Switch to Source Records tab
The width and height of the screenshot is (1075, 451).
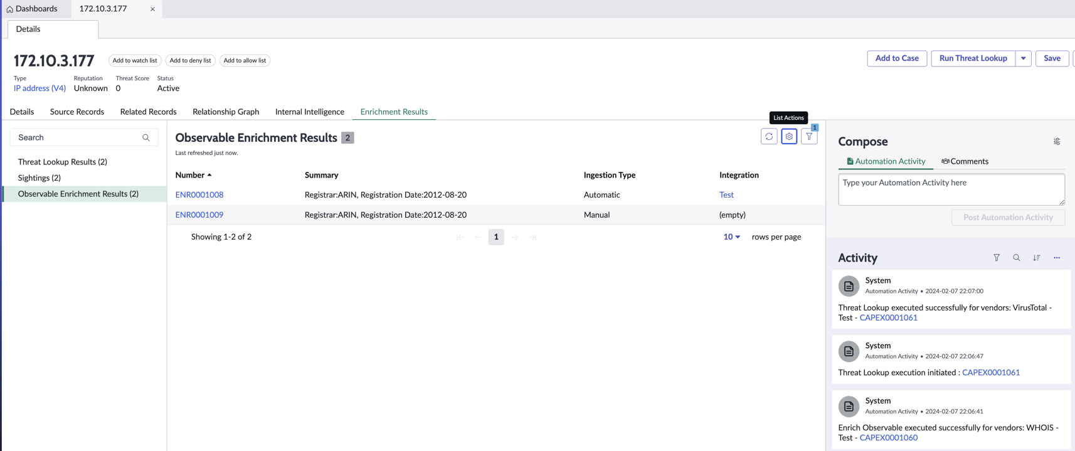(77, 112)
